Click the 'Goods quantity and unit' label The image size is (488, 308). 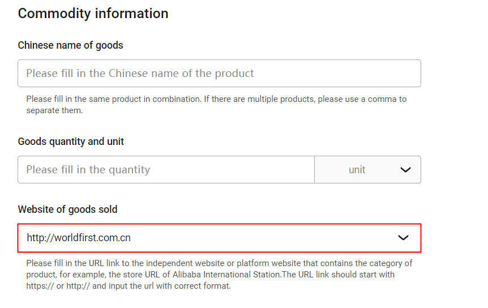click(71, 142)
